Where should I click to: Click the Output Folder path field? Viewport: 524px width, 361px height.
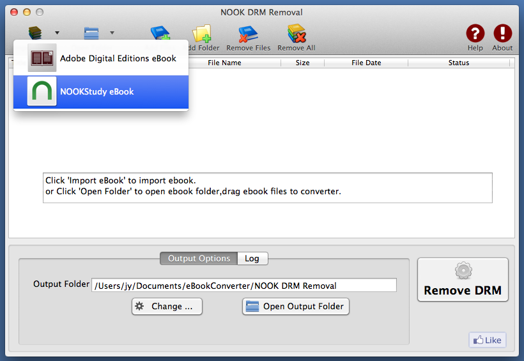pyautogui.click(x=244, y=285)
